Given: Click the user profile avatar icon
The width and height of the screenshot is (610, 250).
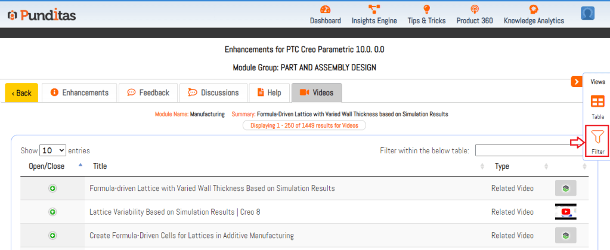Looking at the screenshot, I should tap(588, 14).
